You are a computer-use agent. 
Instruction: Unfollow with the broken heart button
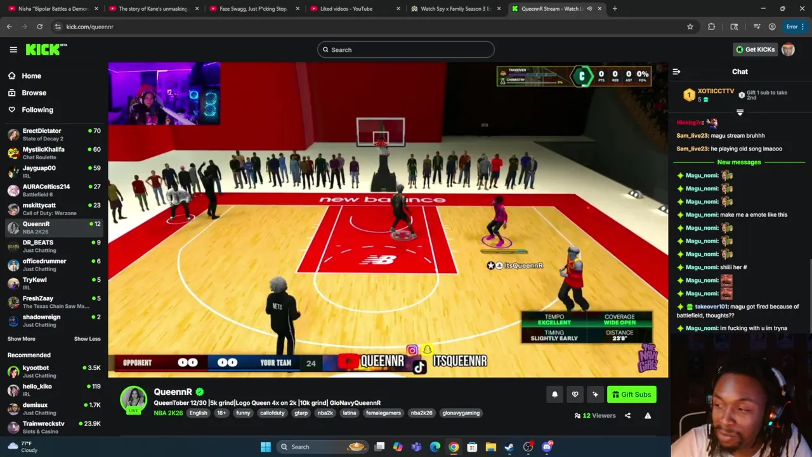pos(575,395)
